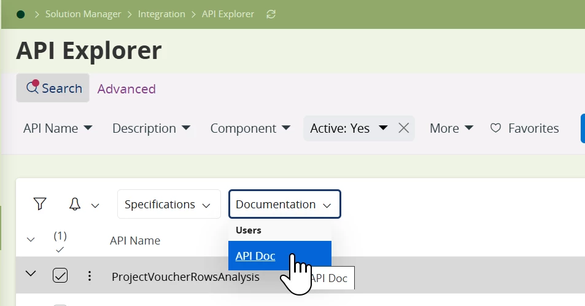Viewport: 585px width, 306px height.
Task: Expand the bell subscription chevron
Action: click(x=95, y=205)
